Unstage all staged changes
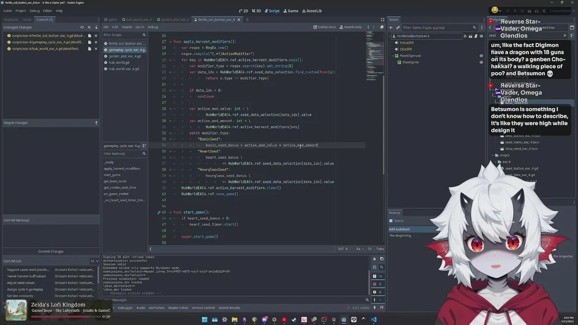Viewport: 578px width, 325px height. coord(96,123)
